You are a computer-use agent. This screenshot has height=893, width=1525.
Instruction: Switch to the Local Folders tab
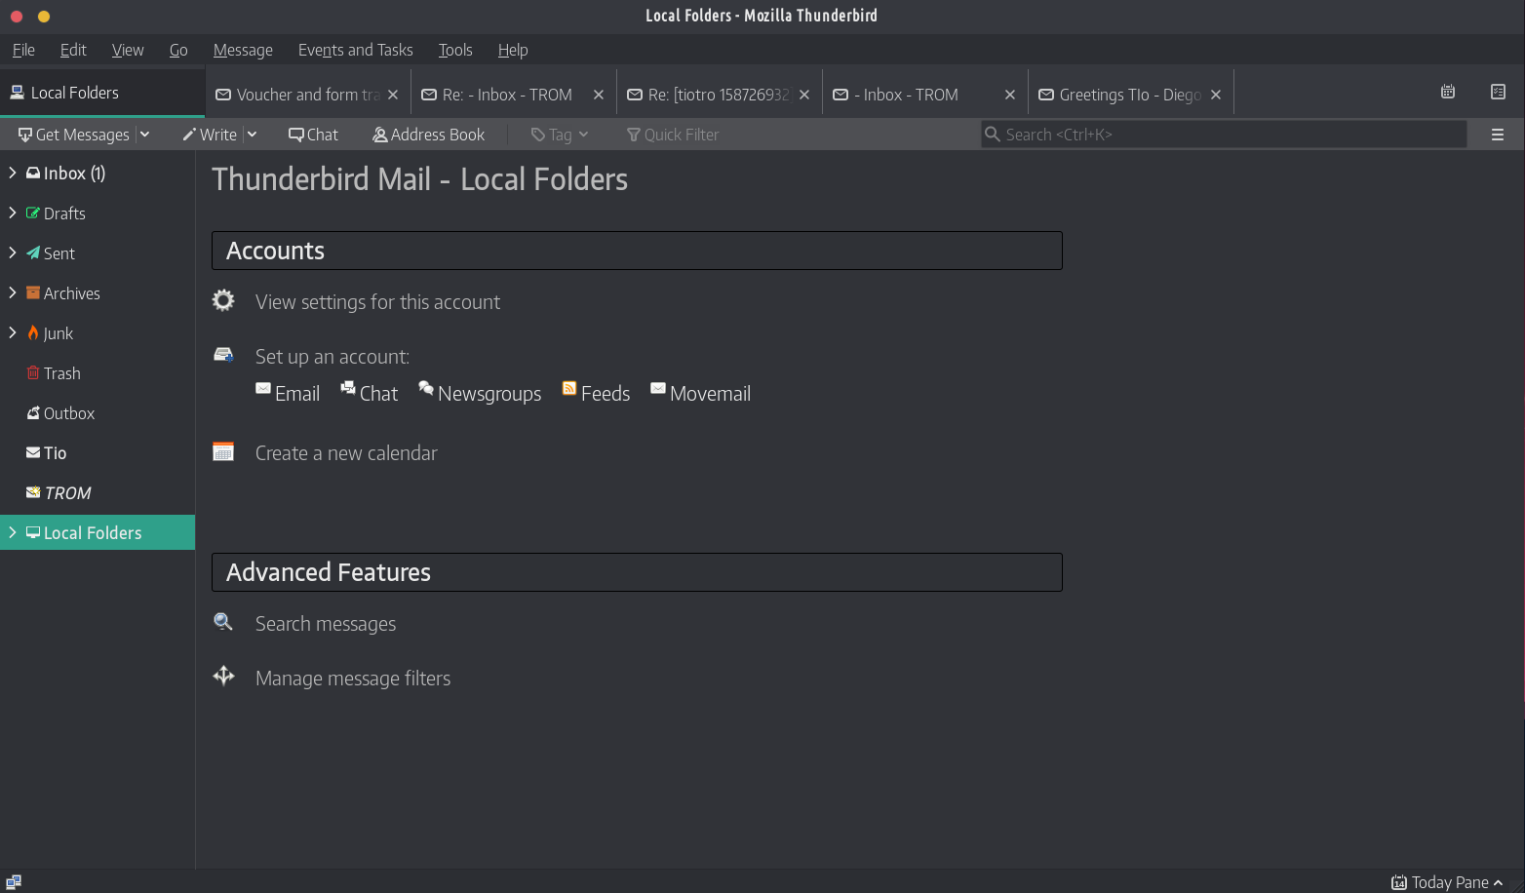coord(102,93)
